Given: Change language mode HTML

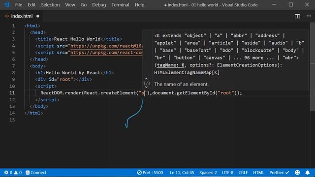Looking at the screenshot, I should [x=258, y=173].
